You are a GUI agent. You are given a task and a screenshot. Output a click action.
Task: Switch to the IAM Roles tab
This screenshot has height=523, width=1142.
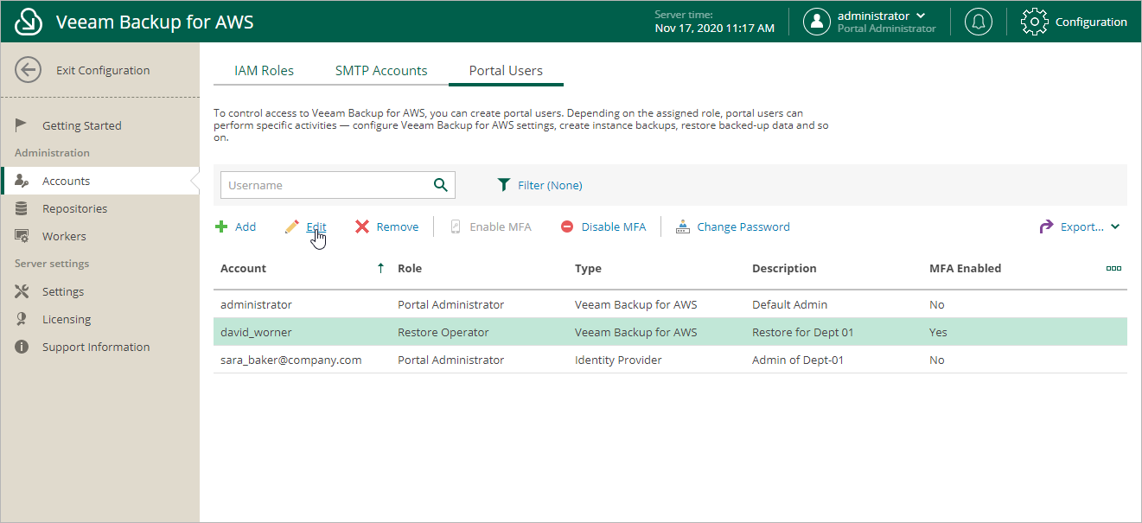click(x=264, y=71)
